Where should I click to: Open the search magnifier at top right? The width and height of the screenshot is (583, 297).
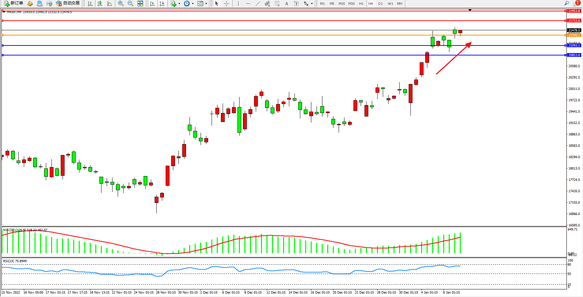click(x=566, y=3)
